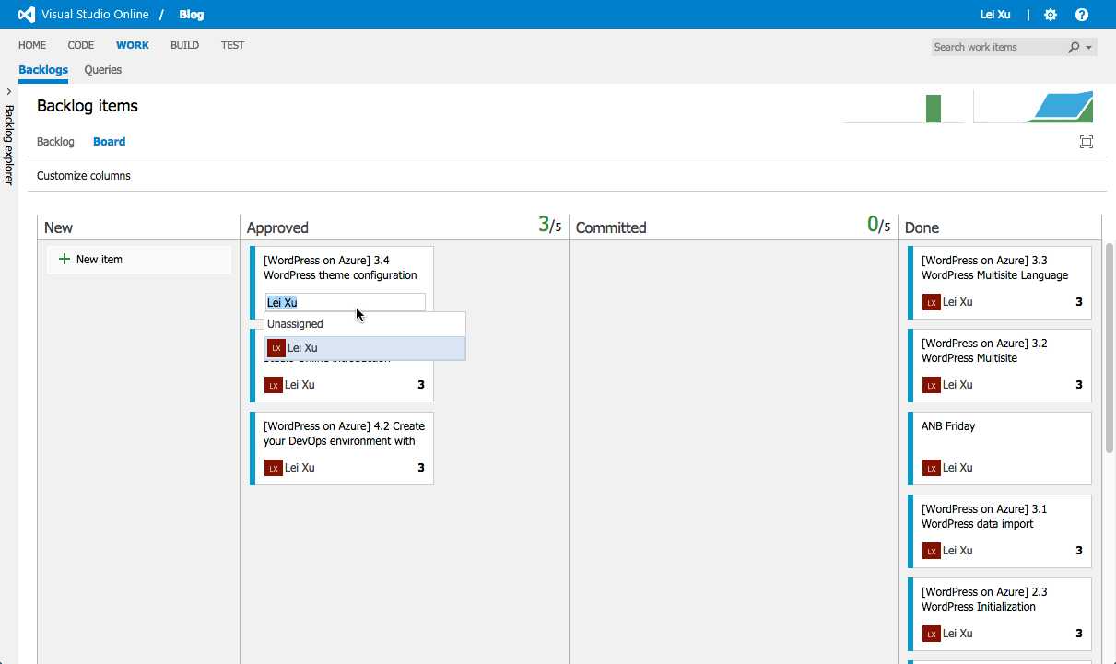This screenshot has width=1116, height=664.
Task: Open the ANB Friday card
Action: tap(1000, 448)
